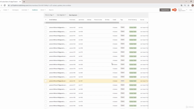
Task: Tick the checkbox for prenom142nom142 row
Action: coord(46,28)
